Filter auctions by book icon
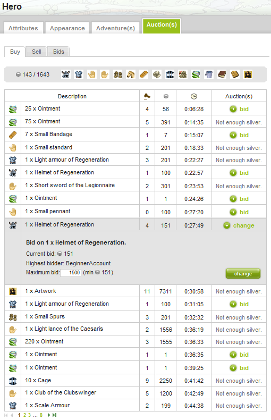This screenshot has width=271, height=420. (222, 74)
